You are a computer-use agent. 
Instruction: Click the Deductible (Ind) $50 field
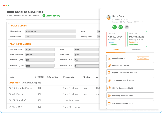40,60
